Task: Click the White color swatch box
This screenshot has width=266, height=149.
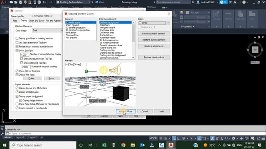Action: point(140,23)
